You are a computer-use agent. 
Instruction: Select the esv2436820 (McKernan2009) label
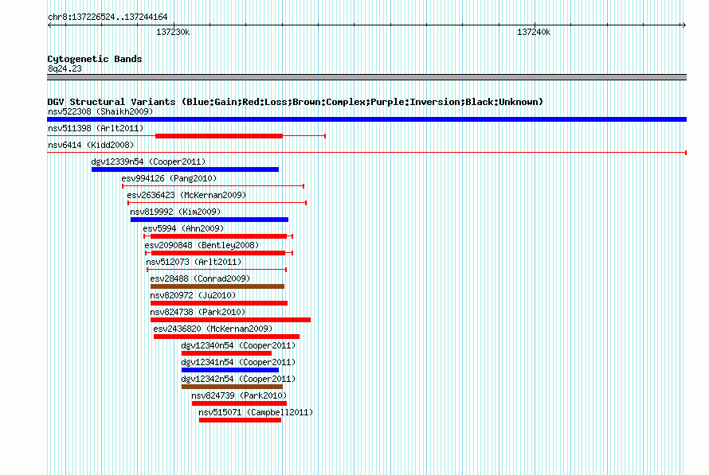pos(213,329)
